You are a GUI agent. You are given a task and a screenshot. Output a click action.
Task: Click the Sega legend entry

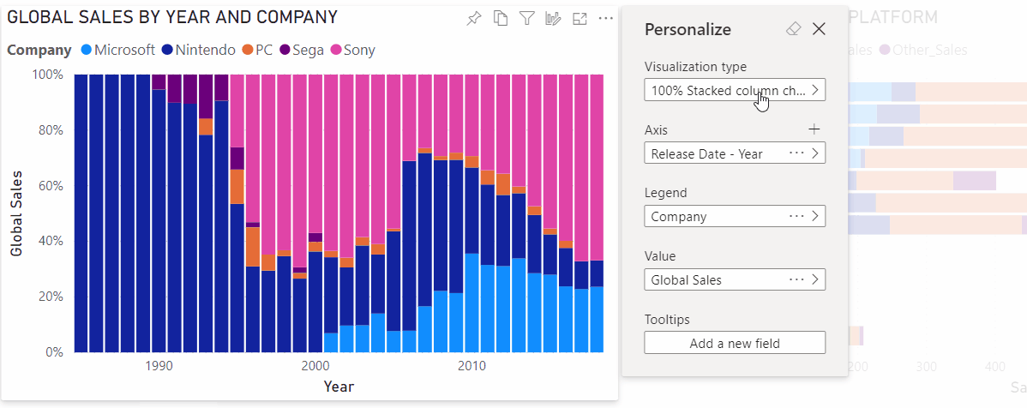coord(308,50)
